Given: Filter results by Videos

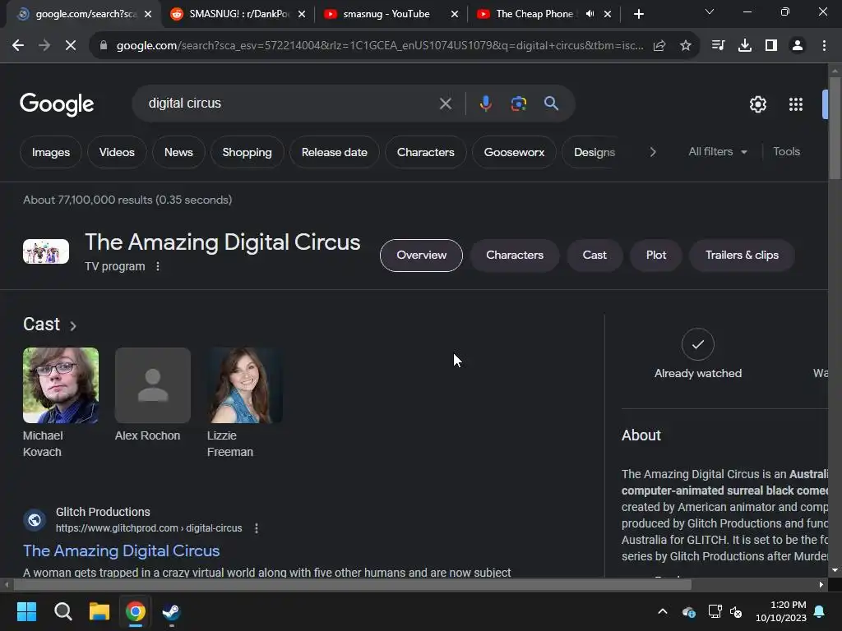Looking at the screenshot, I should coord(117,152).
